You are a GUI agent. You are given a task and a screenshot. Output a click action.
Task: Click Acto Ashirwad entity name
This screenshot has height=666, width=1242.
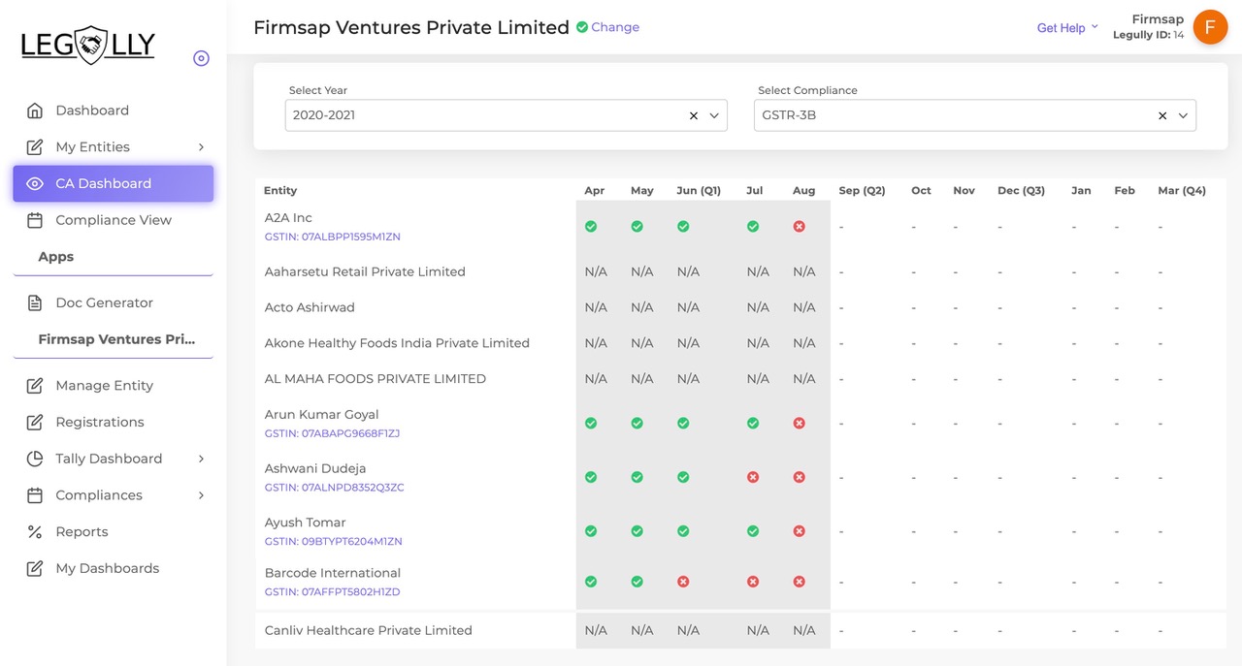310,308
